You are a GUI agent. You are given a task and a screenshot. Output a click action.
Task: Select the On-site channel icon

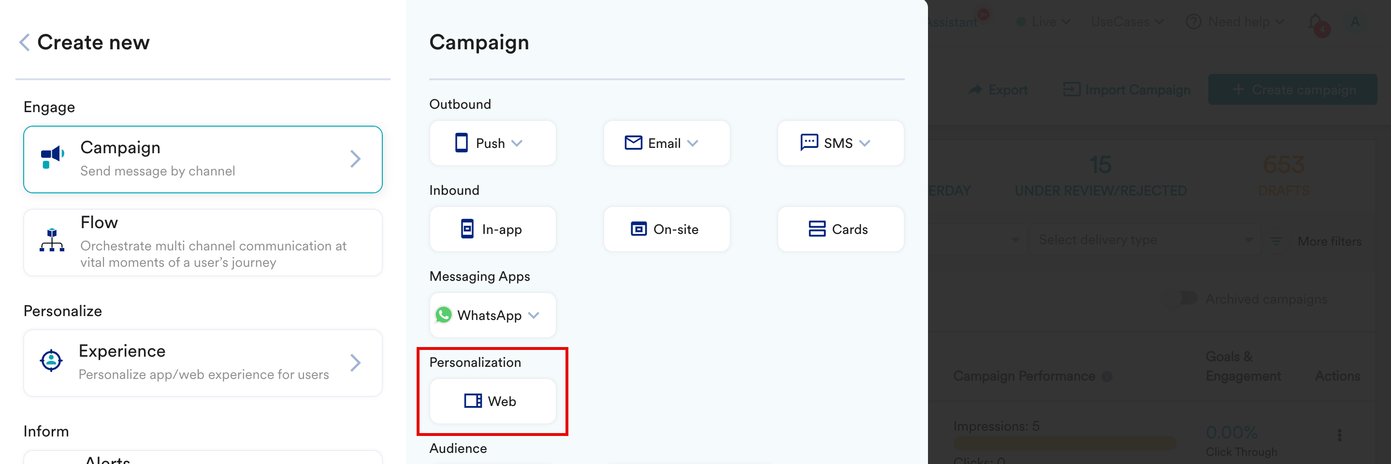coord(639,229)
